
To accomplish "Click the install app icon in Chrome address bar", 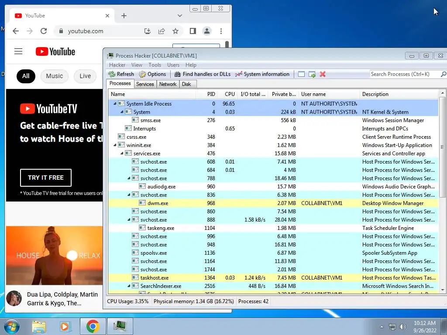I will pos(148,31).
